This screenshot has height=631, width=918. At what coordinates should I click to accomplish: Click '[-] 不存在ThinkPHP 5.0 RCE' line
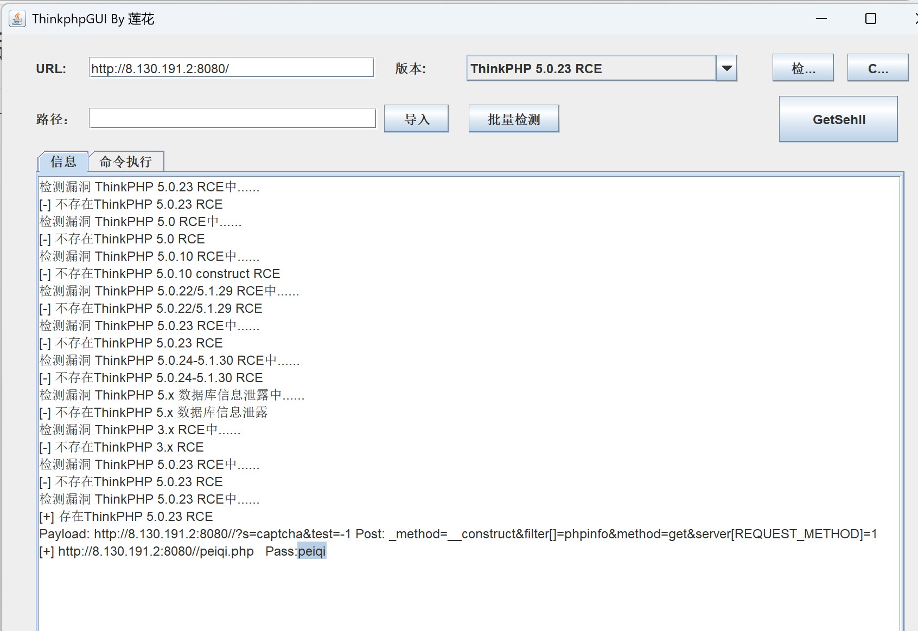pyautogui.click(x=122, y=239)
